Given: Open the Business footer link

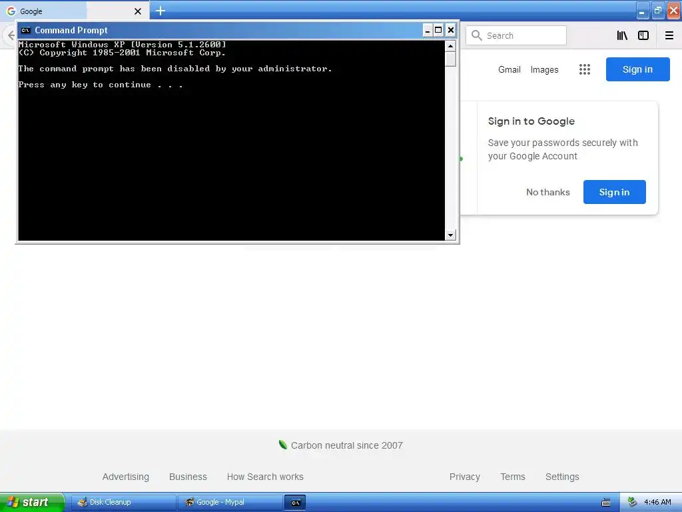Looking at the screenshot, I should pyautogui.click(x=188, y=477).
